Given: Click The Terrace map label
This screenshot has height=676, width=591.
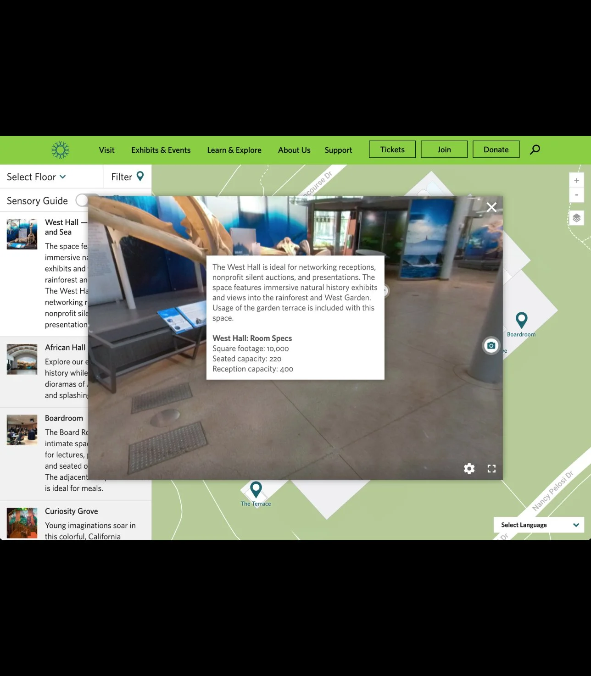Looking at the screenshot, I should (256, 504).
